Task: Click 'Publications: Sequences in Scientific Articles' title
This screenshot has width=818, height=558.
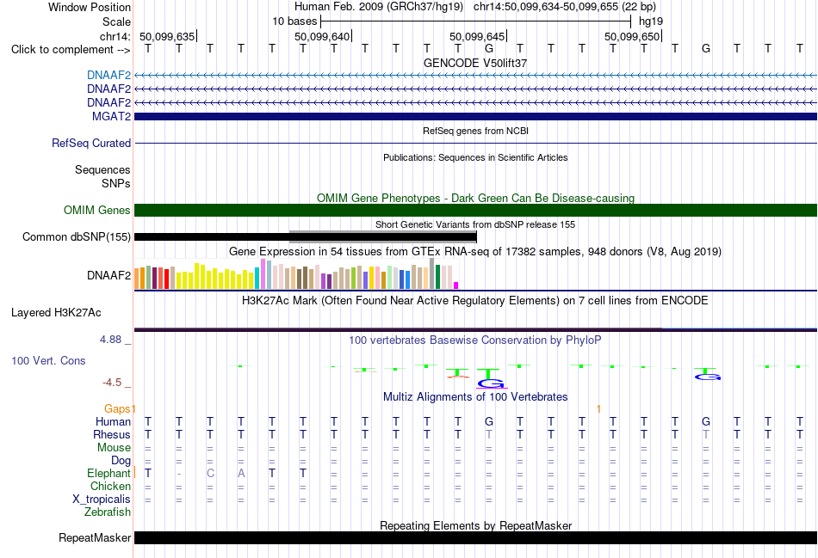Action: click(x=475, y=157)
